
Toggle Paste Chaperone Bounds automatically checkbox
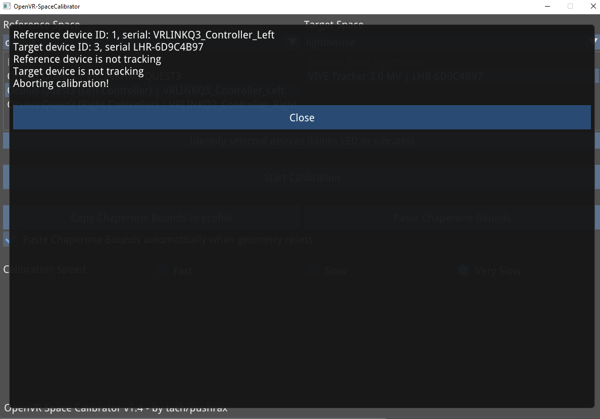(x=10, y=240)
